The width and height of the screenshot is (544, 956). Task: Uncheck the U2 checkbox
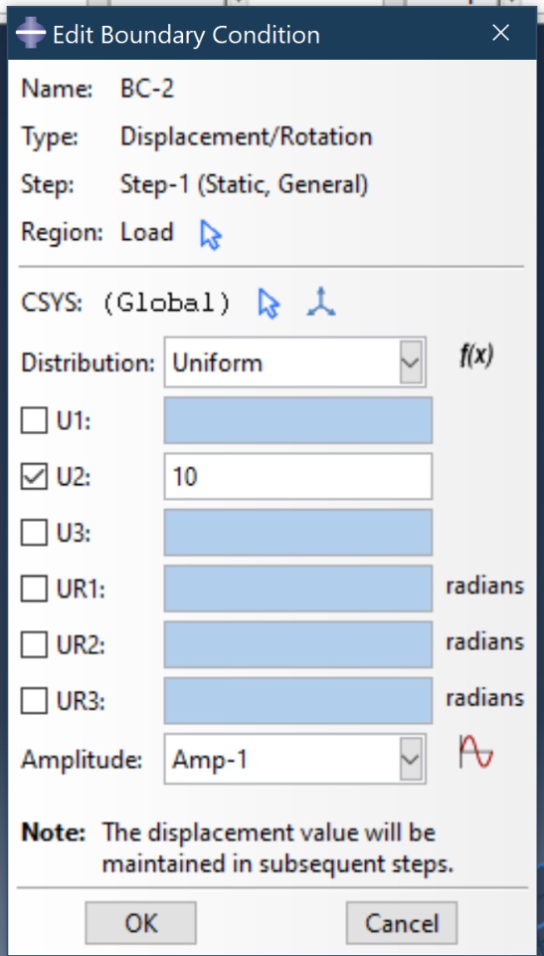click(34, 477)
